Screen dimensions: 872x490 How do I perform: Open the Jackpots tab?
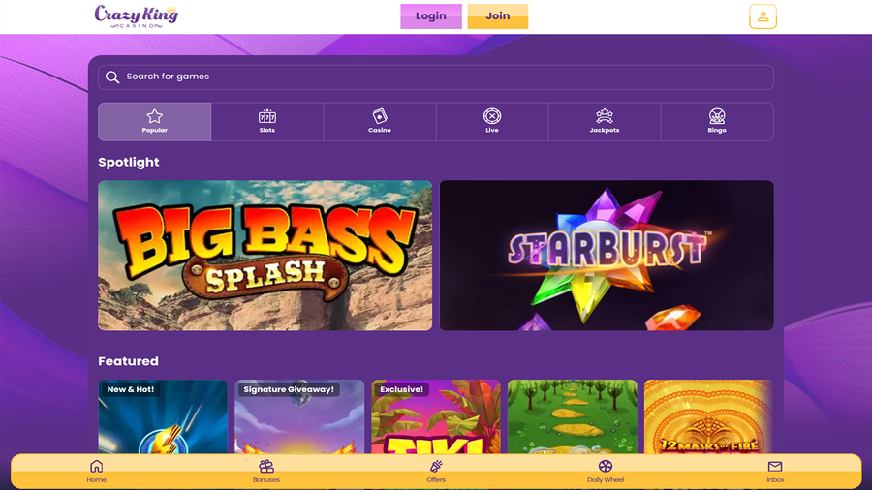[605, 122]
